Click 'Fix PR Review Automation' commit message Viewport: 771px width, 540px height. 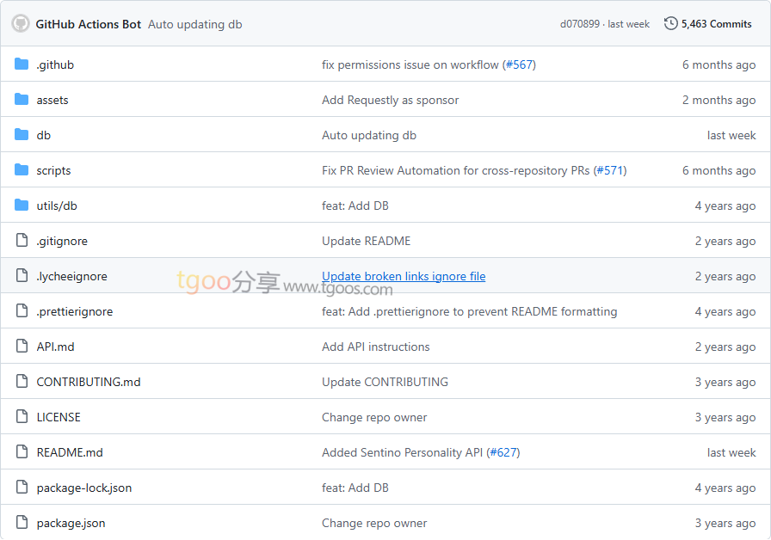pos(456,170)
